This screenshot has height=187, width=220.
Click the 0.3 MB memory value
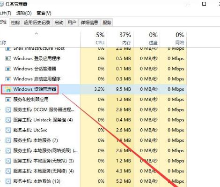click(x=123, y=79)
